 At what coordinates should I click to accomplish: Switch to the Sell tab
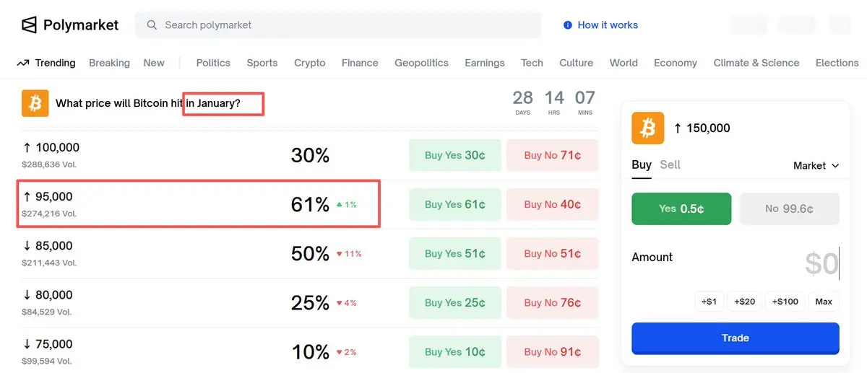click(670, 164)
